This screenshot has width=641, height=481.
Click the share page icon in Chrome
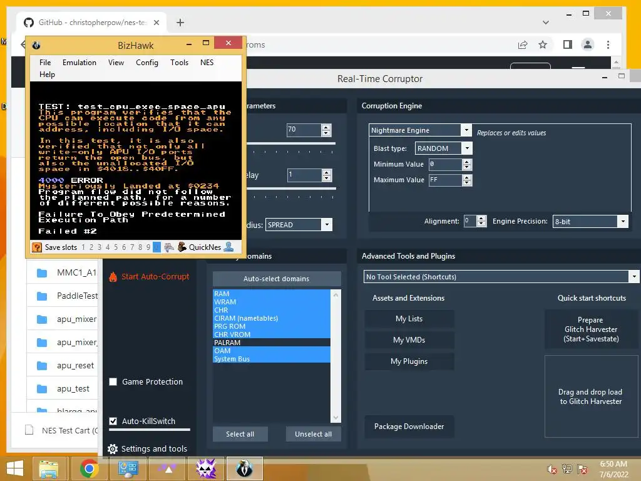tap(523, 44)
